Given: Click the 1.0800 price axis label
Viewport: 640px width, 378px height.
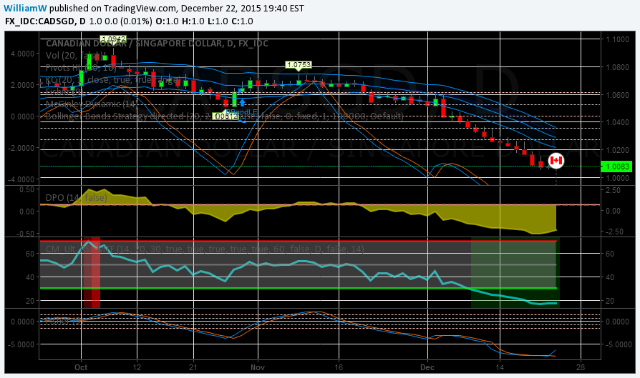Looking at the screenshot, I should pos(617,67).
